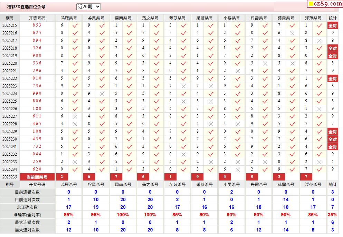Click the 目前连对次数 row label
343x237 pixels.
point(27,200)
